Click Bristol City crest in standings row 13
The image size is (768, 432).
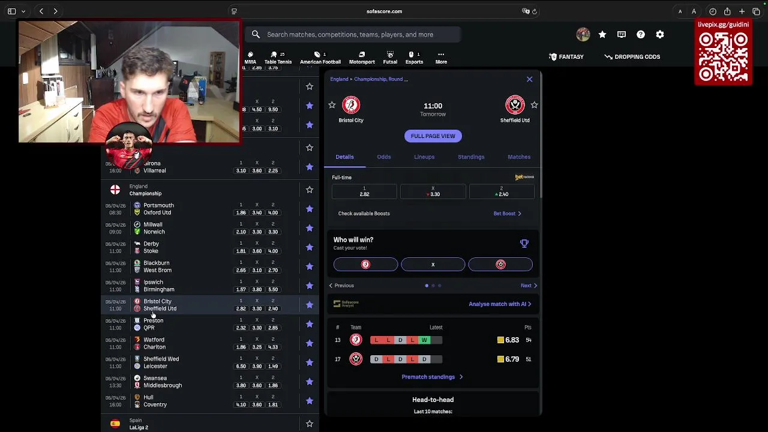click(356, 340)
